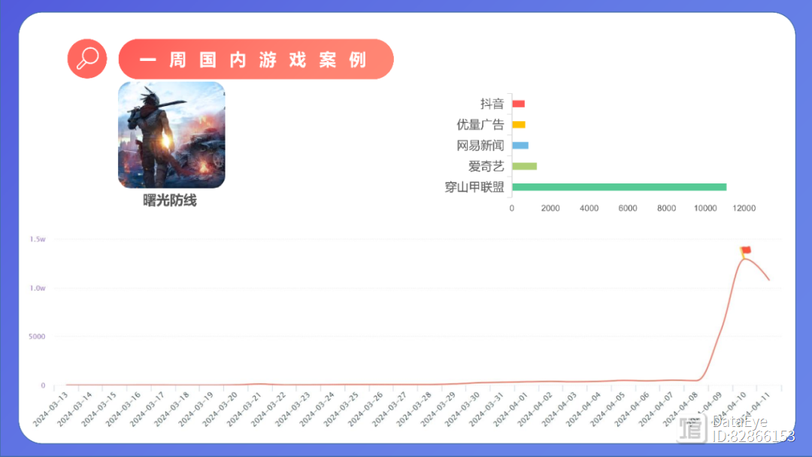Click the 1.0w y-axis label

click(x=38, y=288)
